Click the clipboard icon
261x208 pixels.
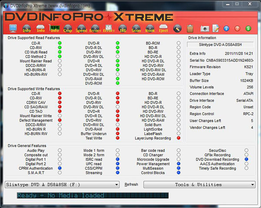(190, 28)
